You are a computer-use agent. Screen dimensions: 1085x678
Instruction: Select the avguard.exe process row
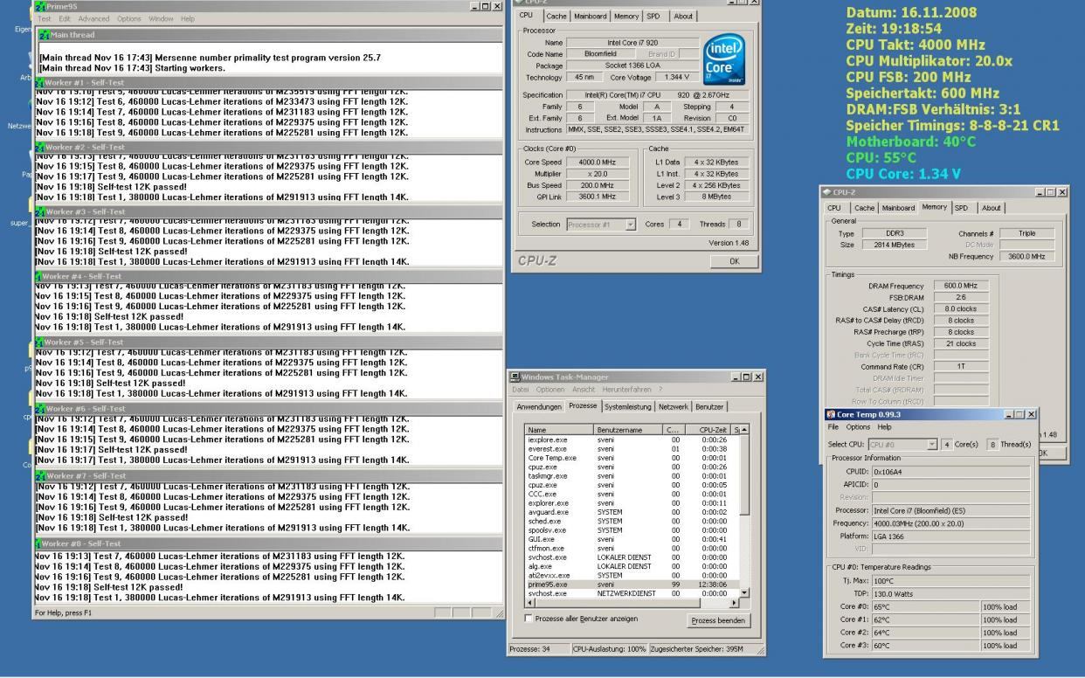pyautogui.click(x=632, y=512)
